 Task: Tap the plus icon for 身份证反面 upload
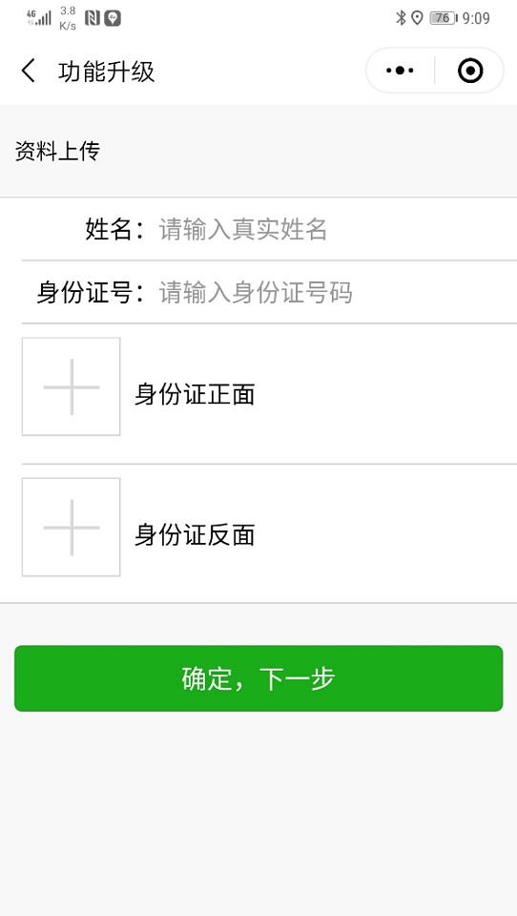point(72,527)
